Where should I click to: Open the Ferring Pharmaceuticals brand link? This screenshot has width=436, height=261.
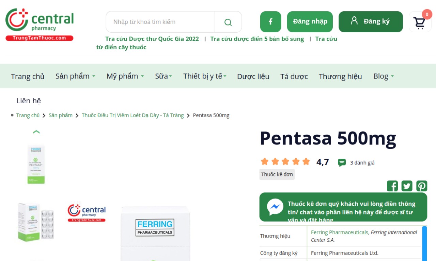pos(339,232)
